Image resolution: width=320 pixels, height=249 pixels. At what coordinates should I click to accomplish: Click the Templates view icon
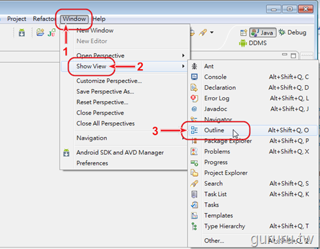click(194, 216)
